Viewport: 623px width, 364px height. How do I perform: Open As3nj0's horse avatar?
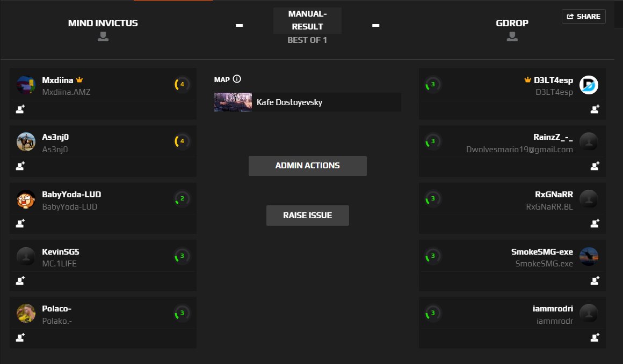[x=26, y=142]
